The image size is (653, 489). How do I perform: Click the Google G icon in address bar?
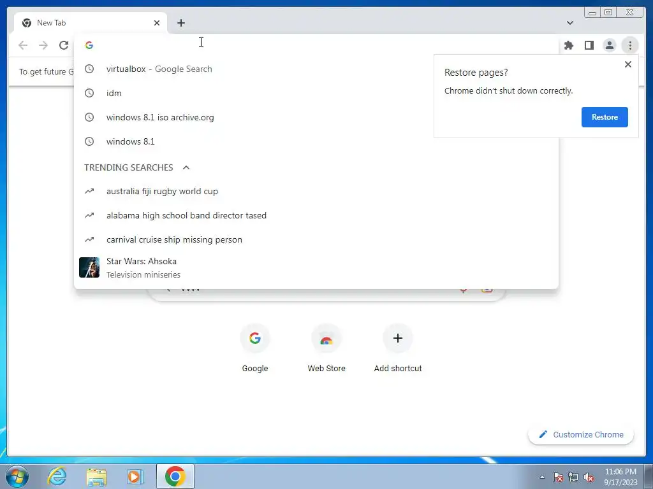[89, 45]
